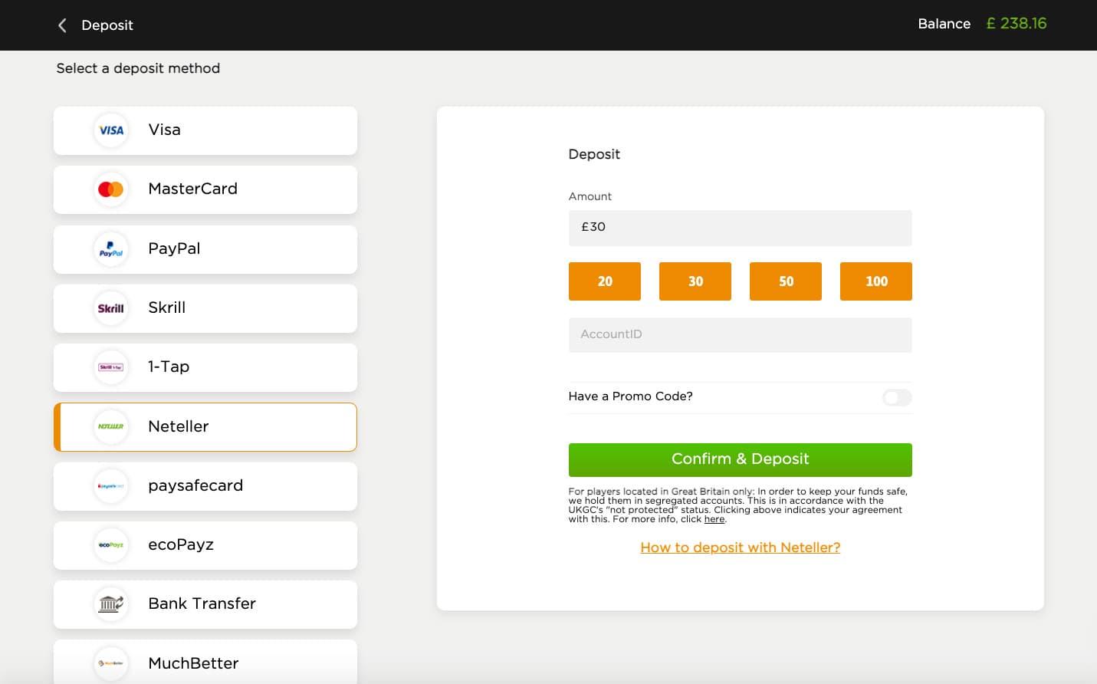Choose MasterCard deposit method label

193,189
